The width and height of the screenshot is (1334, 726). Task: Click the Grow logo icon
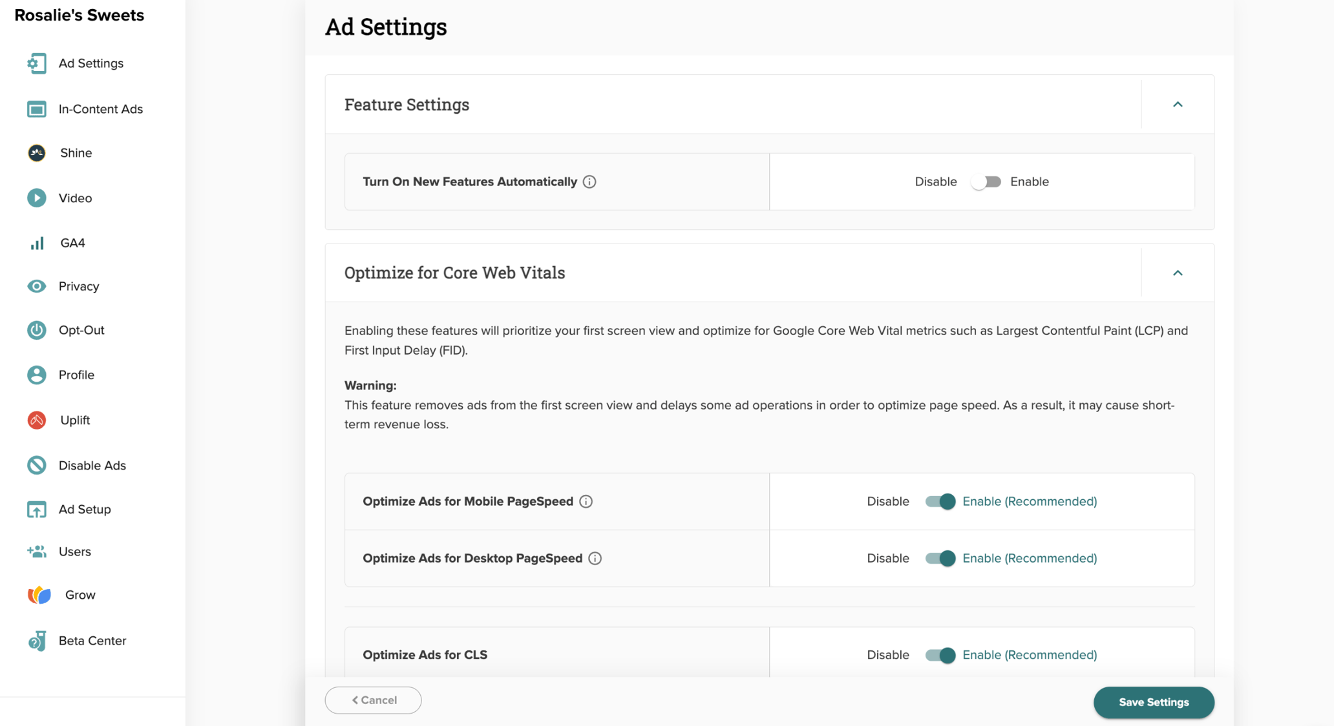[x=37, y=595]
